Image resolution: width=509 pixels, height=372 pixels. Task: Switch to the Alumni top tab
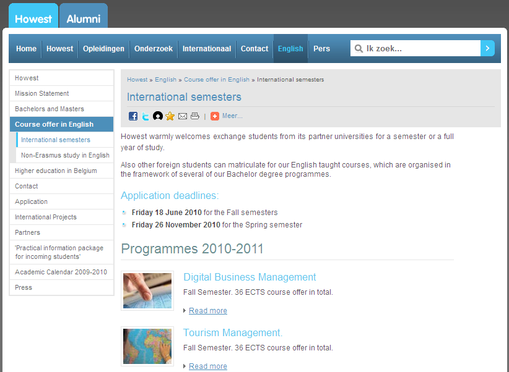(84, 16)
